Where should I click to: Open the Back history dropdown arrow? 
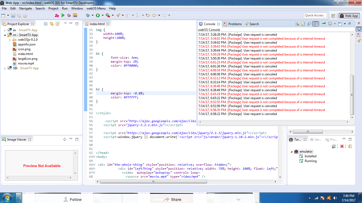159,15
